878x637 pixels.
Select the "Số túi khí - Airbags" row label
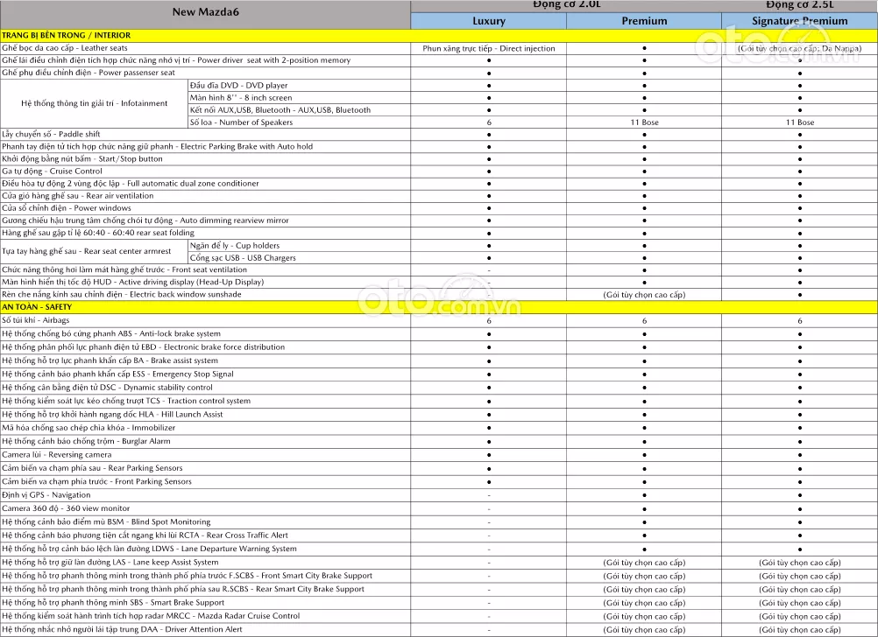pyautogui.click(x=35, y=320)
